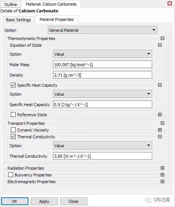Enable the Dynamic Viscosity checkbox

tap(13, 130)
